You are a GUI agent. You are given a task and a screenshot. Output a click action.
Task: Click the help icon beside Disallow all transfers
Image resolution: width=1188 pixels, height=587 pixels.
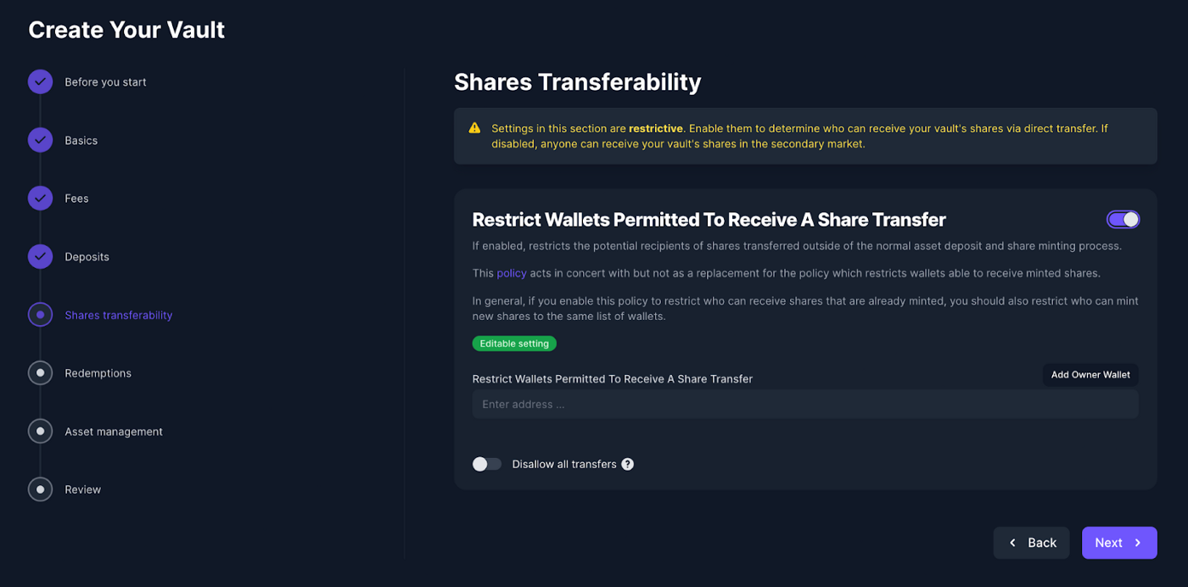pyautogui.click(x=627, y=464)
